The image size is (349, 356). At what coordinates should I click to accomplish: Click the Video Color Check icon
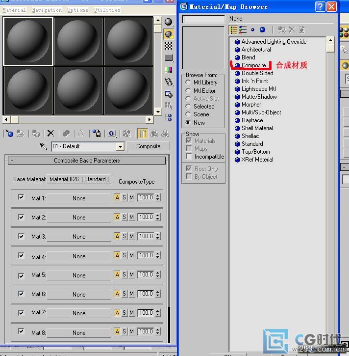tap(169, 69)
